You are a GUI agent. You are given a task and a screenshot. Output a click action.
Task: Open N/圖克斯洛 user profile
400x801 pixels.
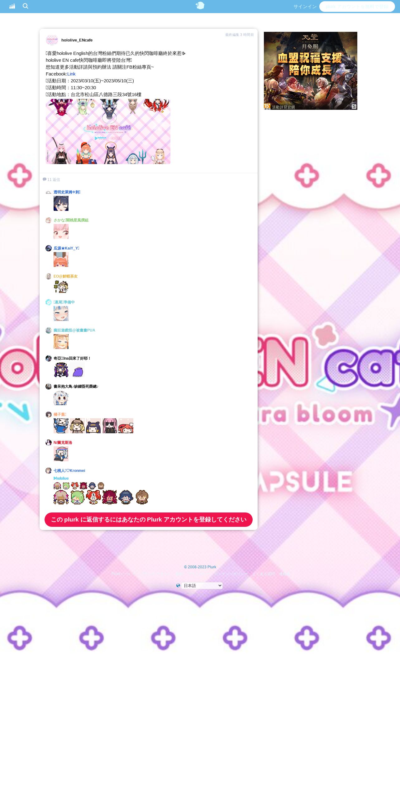63,443
